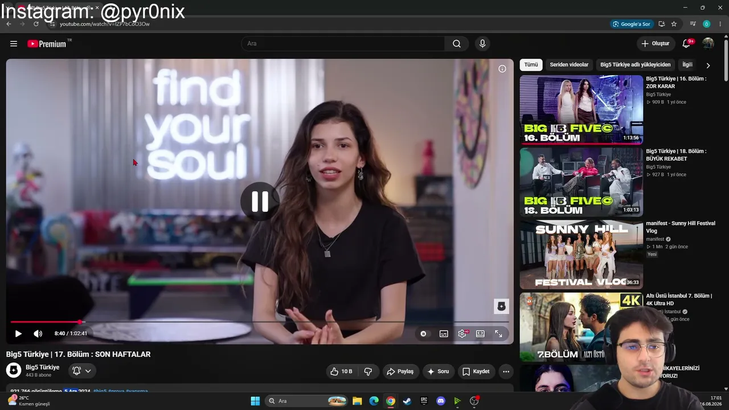This screenshot has height=410, width=729.
Task: Select Big5 Türkiye adlı yükleyiciden chip
Action: click(636, 65)
